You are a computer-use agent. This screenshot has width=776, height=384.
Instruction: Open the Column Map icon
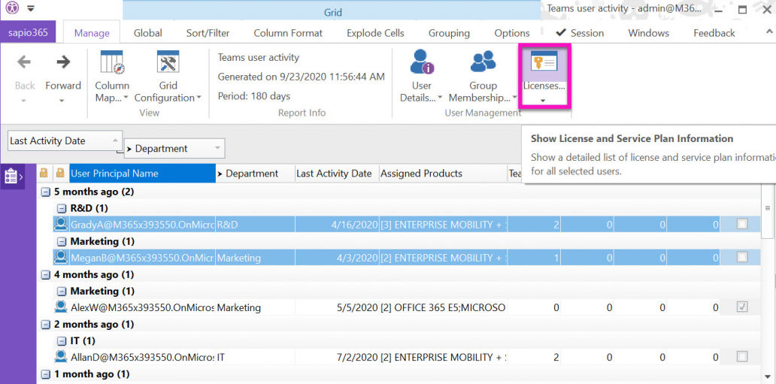click(x=112, y=62)
